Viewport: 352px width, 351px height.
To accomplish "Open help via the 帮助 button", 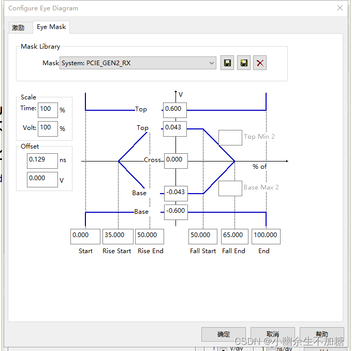I will pyautogui.click(x=321, y=334).
